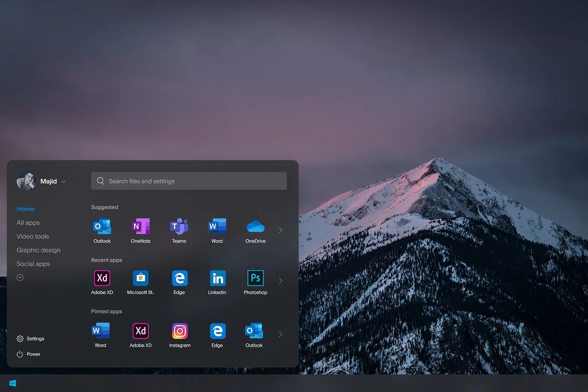
Task: Click the Suggested section heading
Action: tap(105, 207)
